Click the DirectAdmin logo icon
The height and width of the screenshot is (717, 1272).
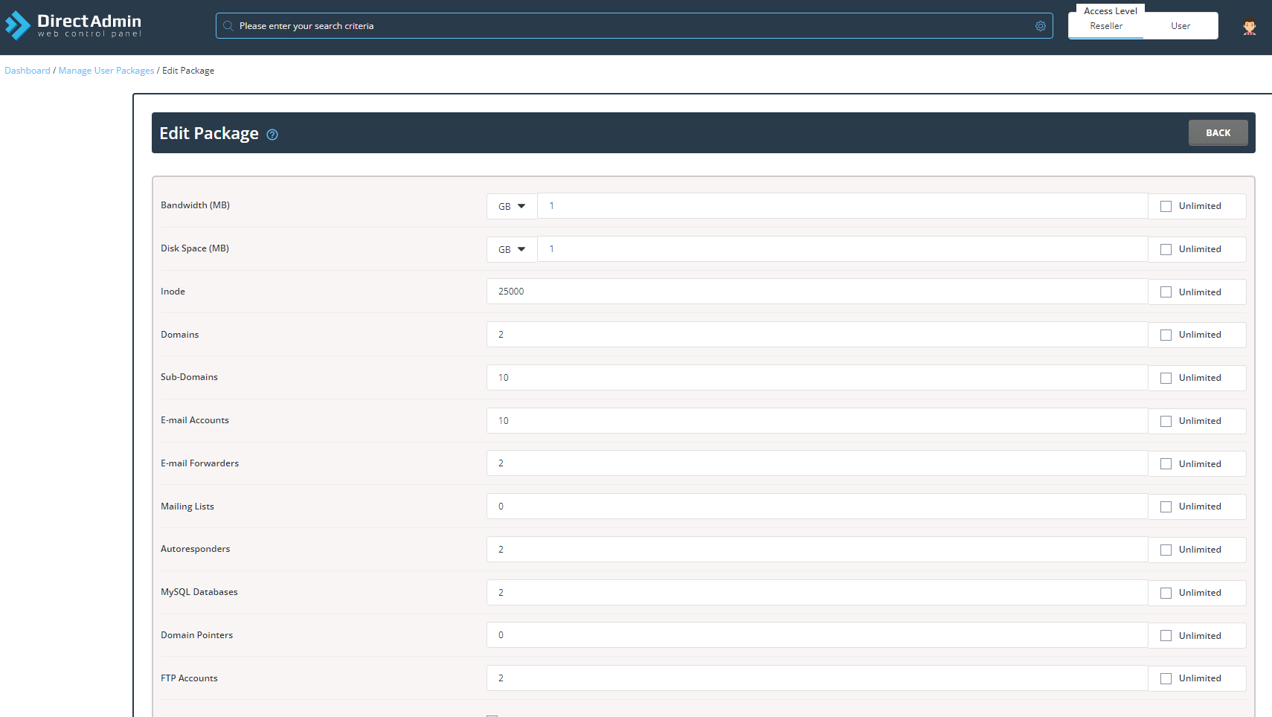pos(18,26)
